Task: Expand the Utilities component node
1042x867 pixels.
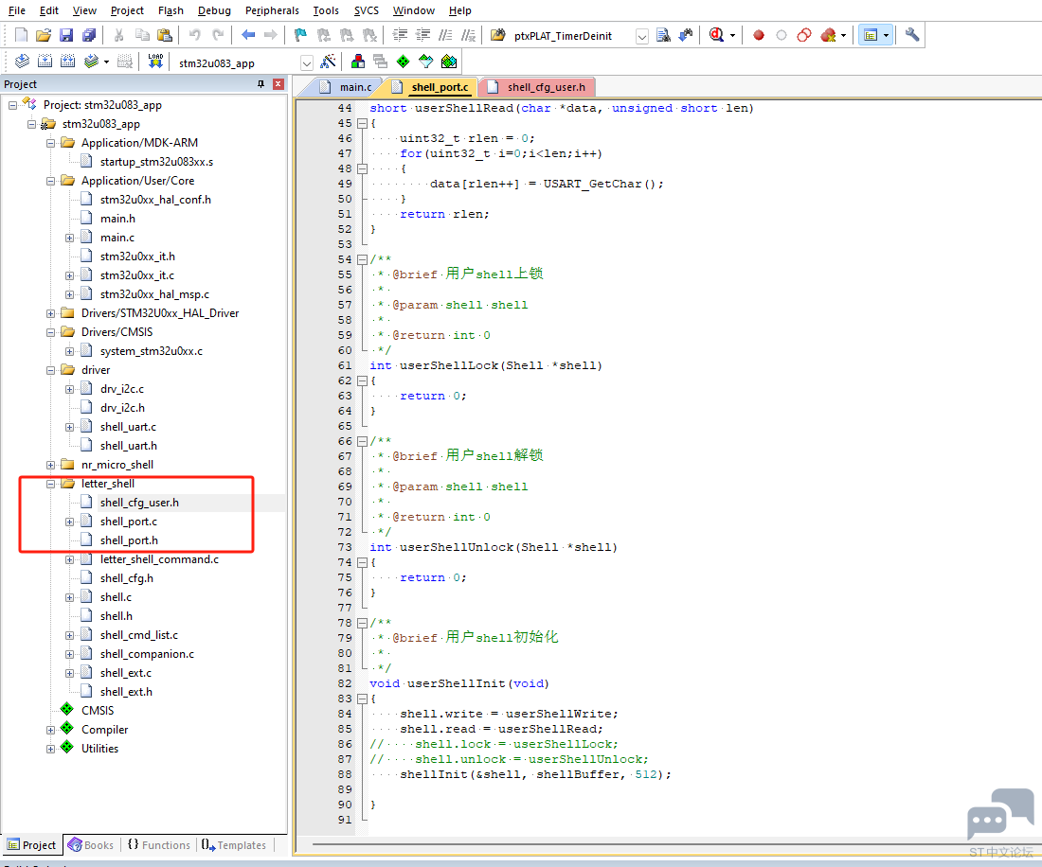Action: (x=50, y=749)
